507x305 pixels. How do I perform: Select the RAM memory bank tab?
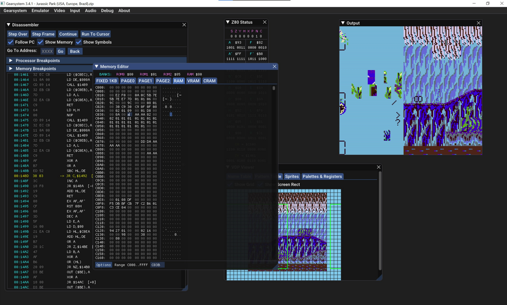(x=178, y=80)
